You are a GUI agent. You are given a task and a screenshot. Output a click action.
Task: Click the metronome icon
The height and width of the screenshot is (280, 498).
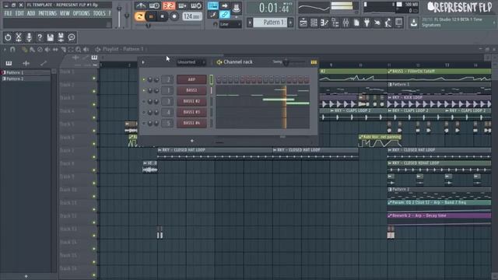(x=140, y=5)
